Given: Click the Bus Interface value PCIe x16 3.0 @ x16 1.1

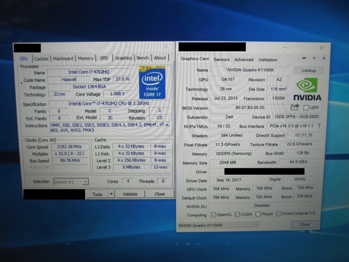Looking at the screenshot, I should click(292, 126).
